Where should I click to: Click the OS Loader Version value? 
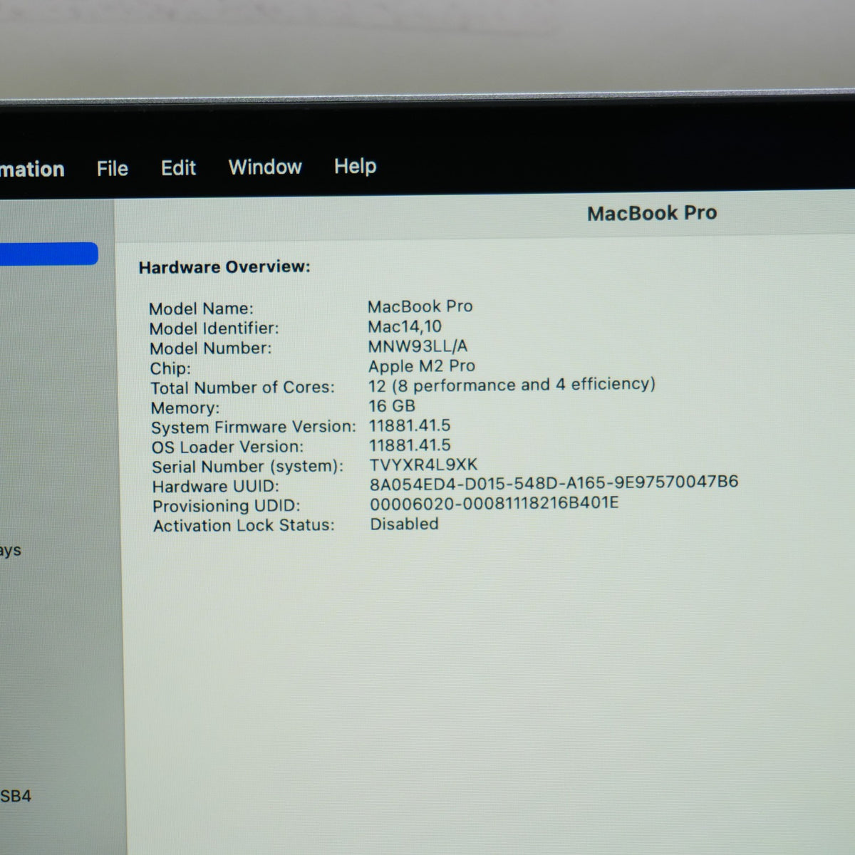[x=410, y=445]
